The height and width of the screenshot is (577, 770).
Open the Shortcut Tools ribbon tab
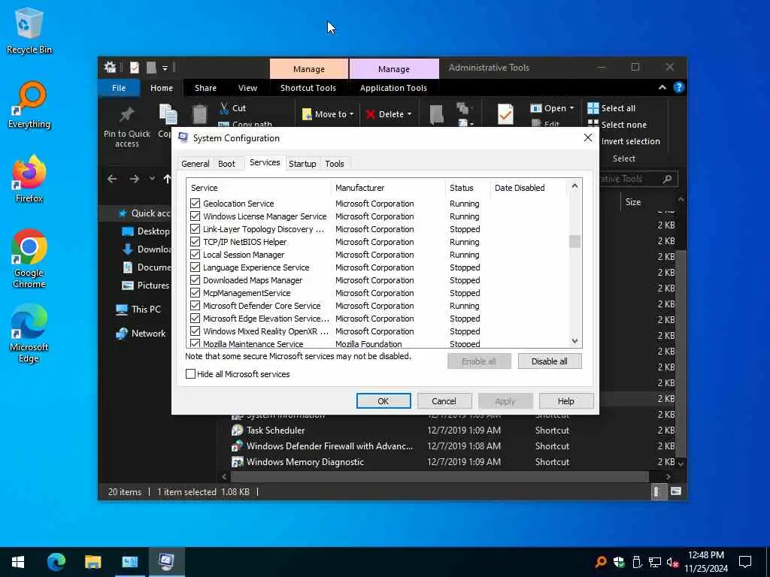[308, 88]
